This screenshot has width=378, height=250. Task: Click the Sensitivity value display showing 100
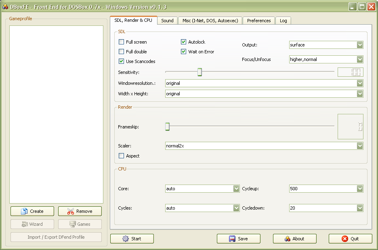pyautogui.click(x=350, y=72)
